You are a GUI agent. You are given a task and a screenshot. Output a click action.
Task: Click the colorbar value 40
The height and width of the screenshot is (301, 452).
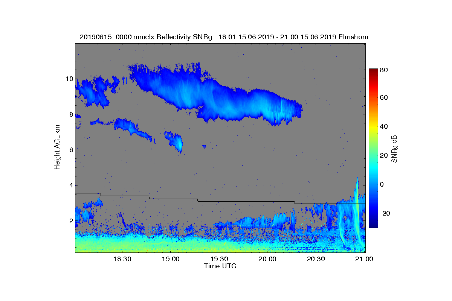[x=384, y=126]
